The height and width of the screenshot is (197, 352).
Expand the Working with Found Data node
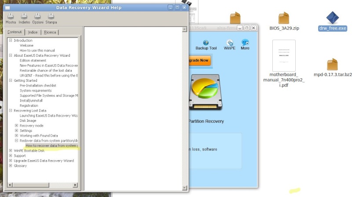tap(16, 135)
